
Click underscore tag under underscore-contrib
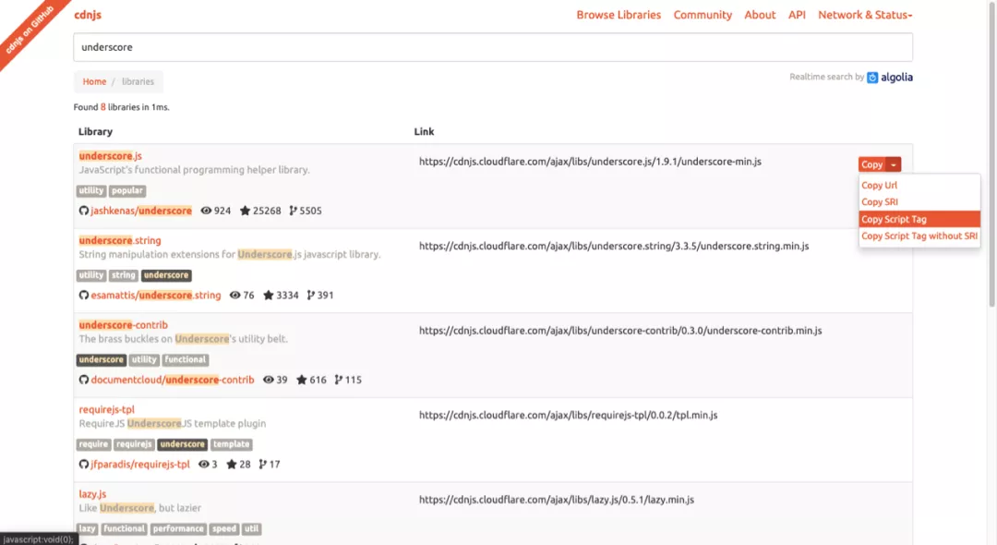[x=102, y=360]
